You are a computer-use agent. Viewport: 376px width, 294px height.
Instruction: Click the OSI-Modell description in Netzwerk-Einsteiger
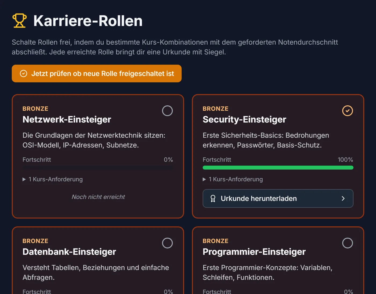[x=94, y=140]
